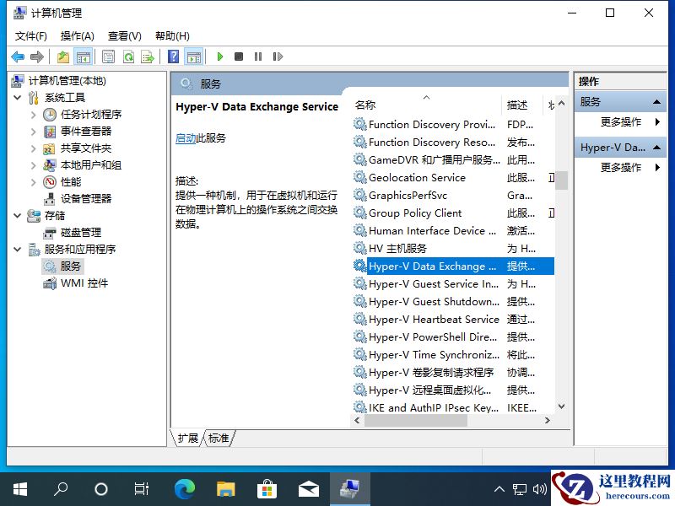Switch to the 标准 tab
675x506 pixels.
pos(218,438)
